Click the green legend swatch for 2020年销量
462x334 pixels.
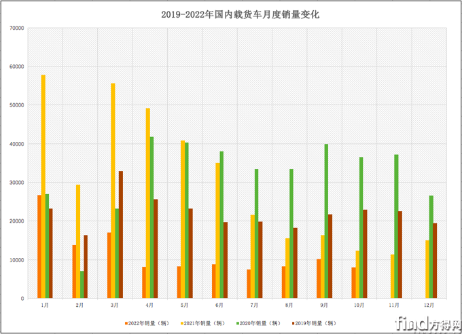[x=238, y=323]
